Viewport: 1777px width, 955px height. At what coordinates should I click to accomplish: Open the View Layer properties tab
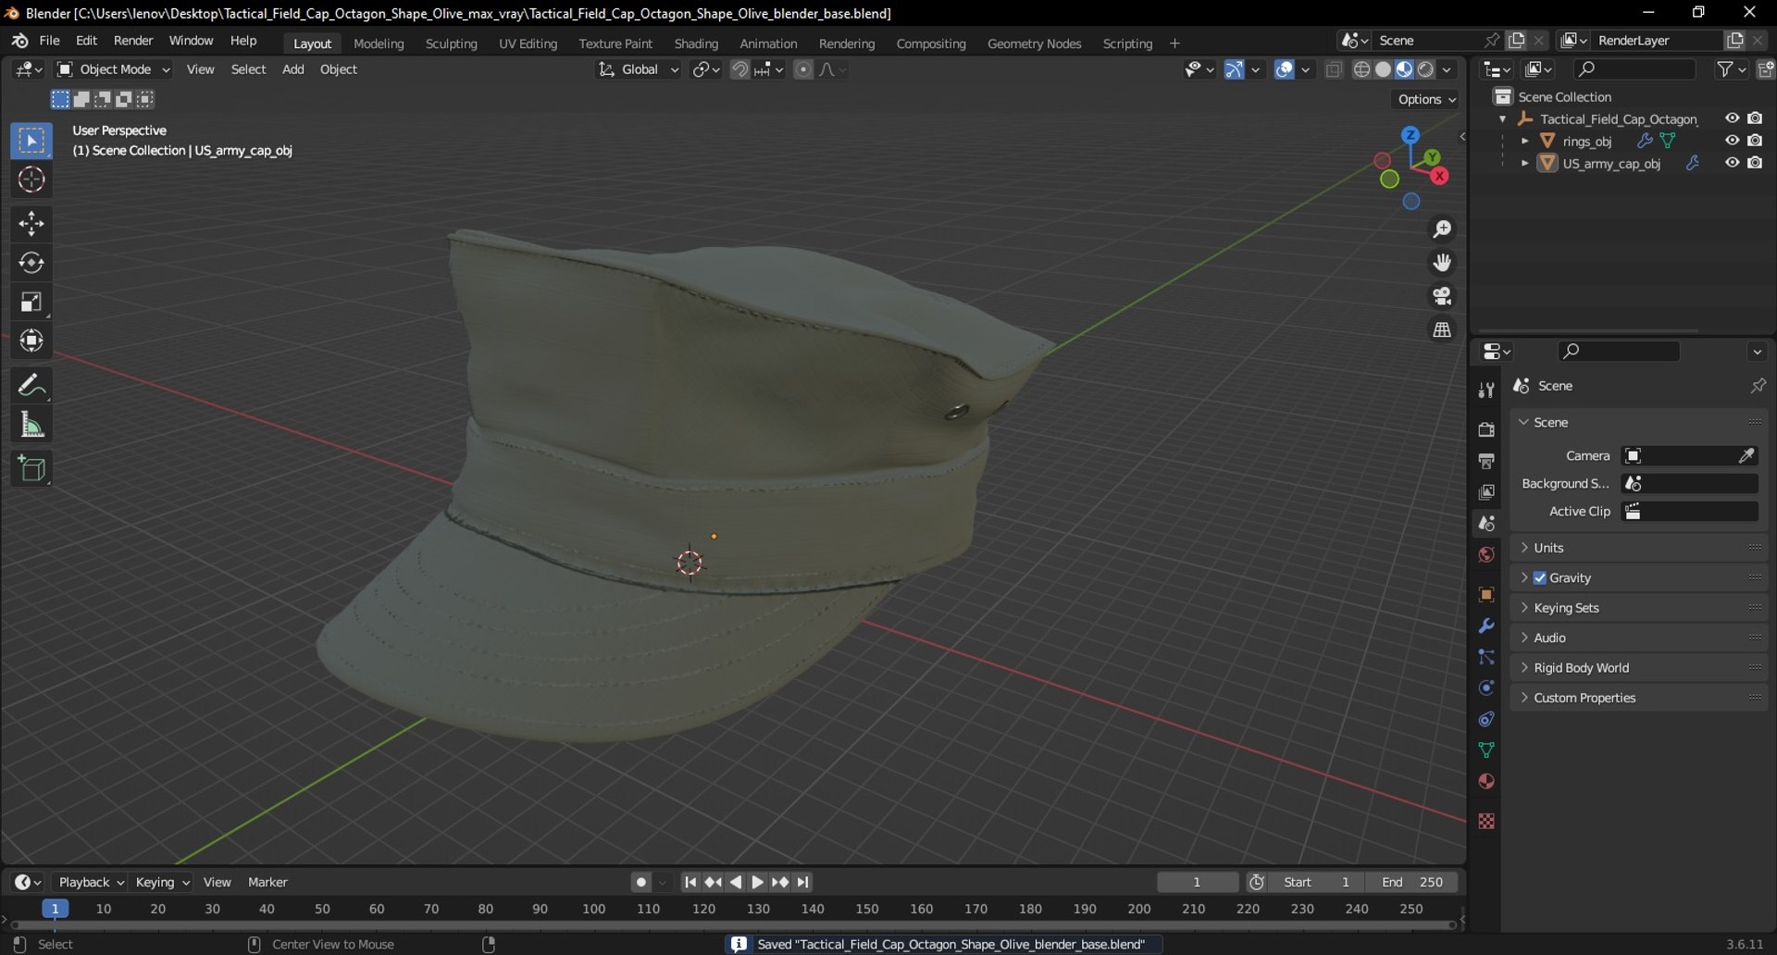coord(1486,492)
